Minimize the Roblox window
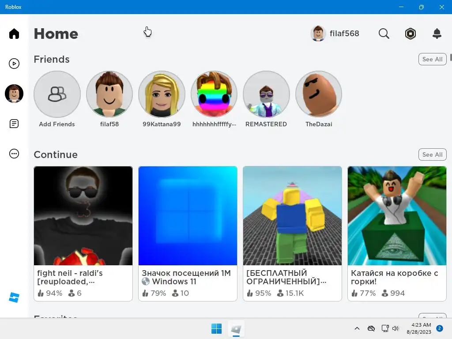Screen dimensions: 452x339 pyautogui.click(x=401, y=7)
